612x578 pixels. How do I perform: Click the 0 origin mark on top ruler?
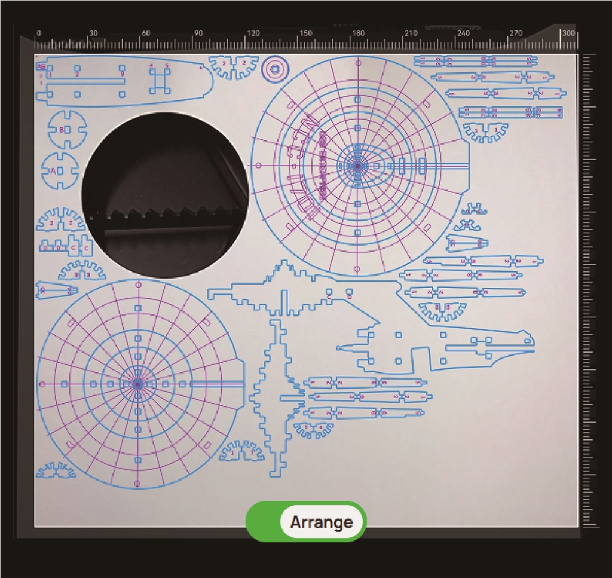tap(39, 34)
